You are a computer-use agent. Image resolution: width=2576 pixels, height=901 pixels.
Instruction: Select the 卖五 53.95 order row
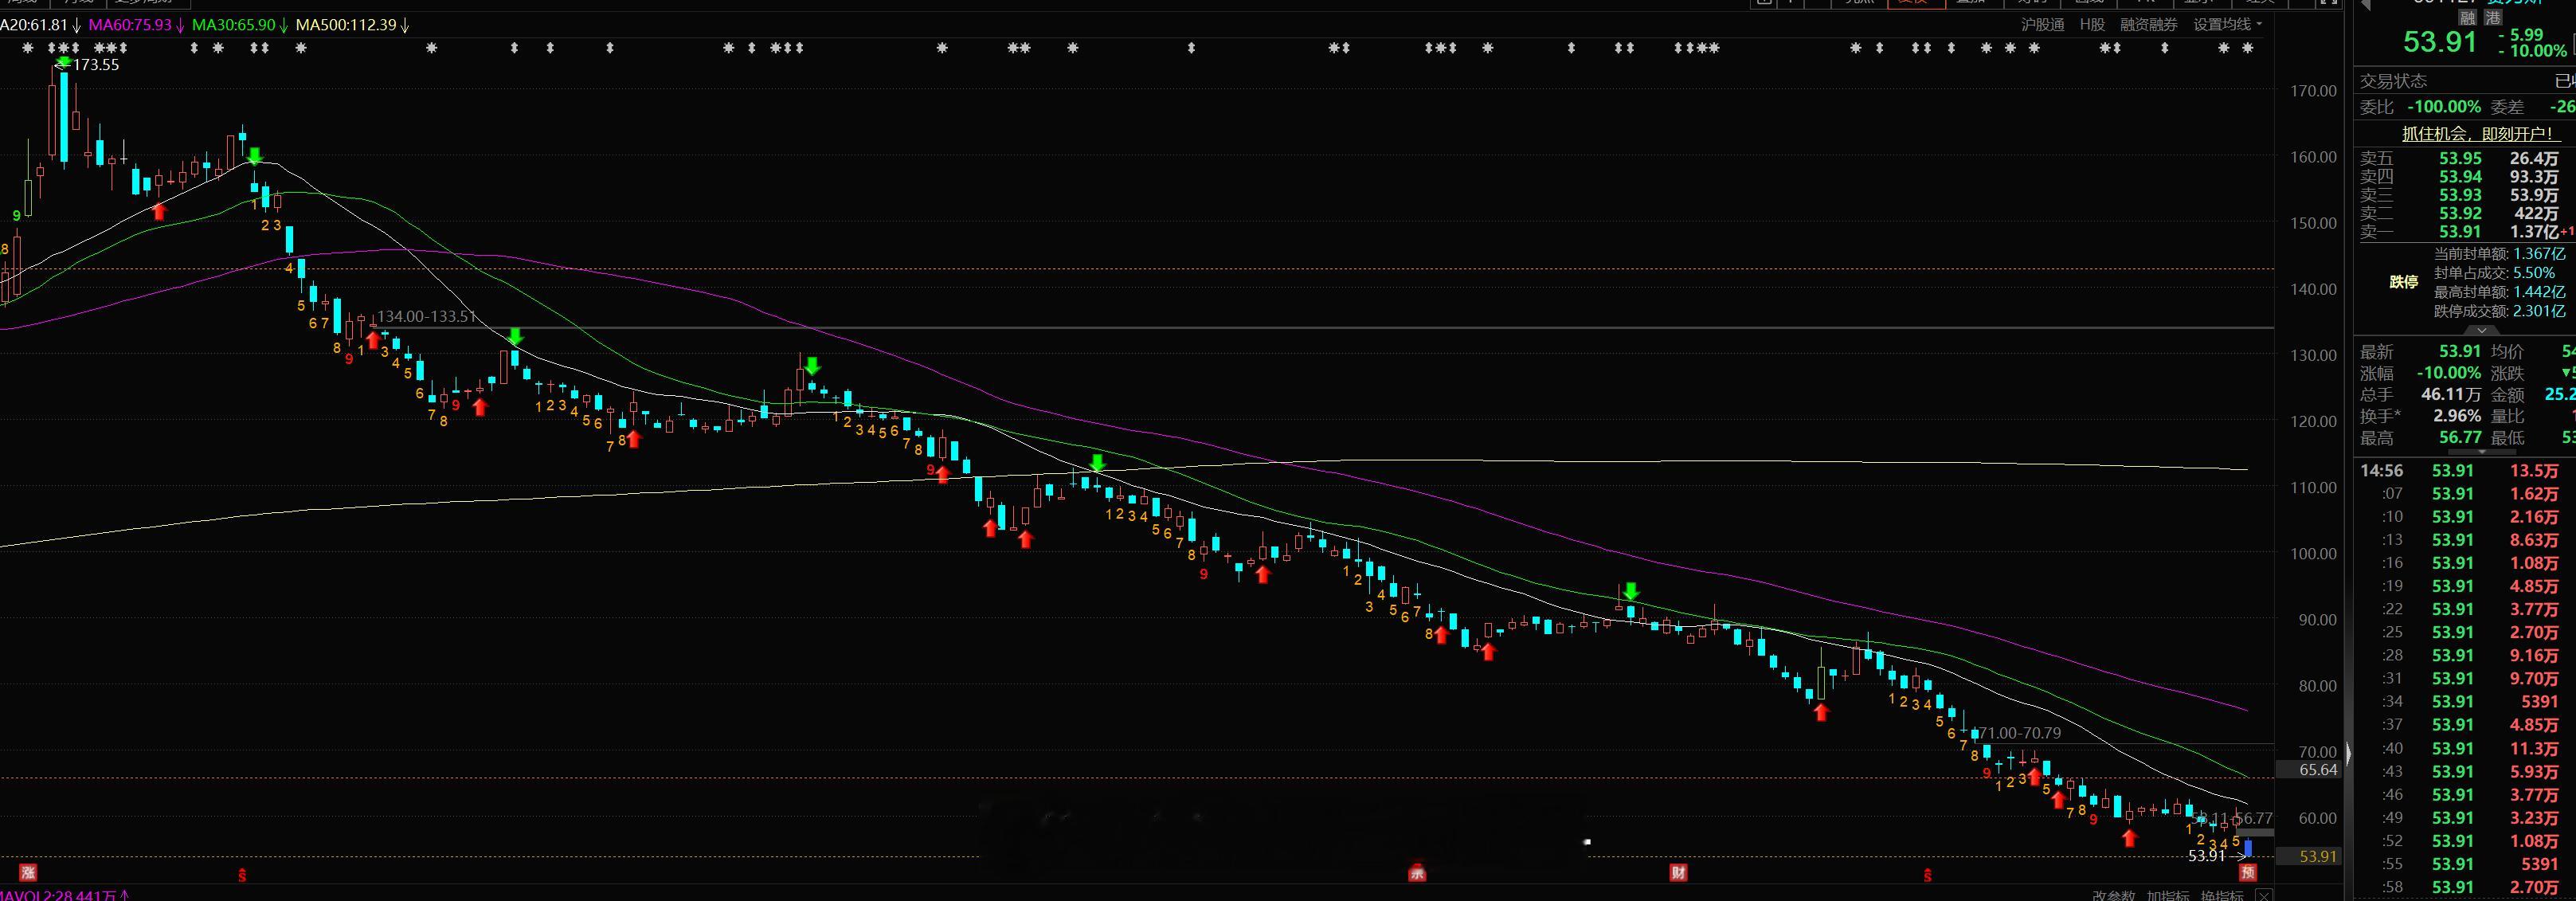tap(2466, 159)
